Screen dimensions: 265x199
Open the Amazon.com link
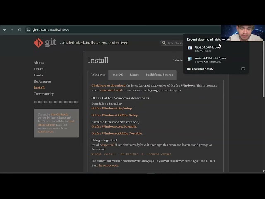pos(46,131)
